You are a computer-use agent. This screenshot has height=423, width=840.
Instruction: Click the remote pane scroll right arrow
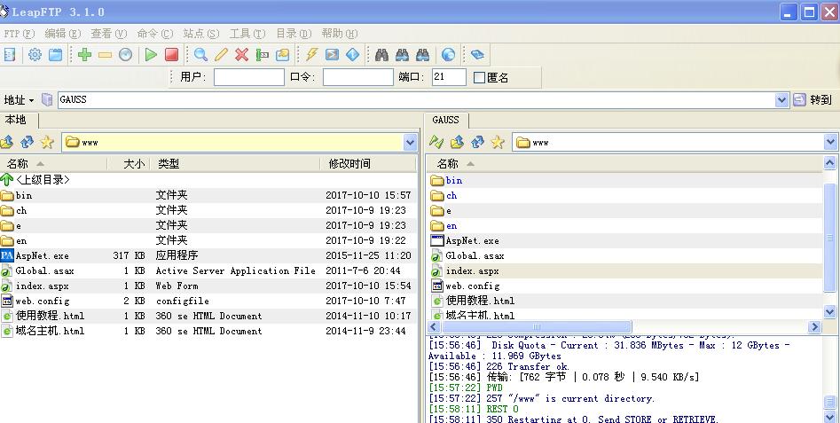pyautogui.click(x=814, y=326)
